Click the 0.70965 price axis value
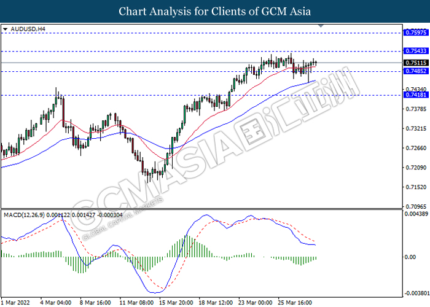Viewport: 430px width, 307px height. tap(416, 207)
